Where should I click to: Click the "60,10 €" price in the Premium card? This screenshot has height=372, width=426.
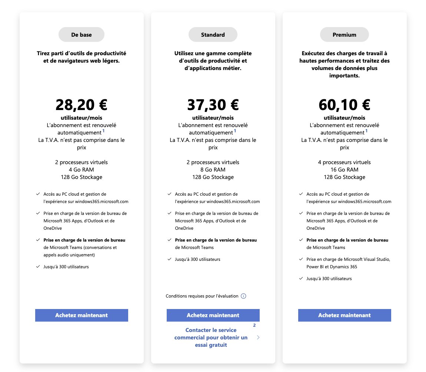(344, 104)
